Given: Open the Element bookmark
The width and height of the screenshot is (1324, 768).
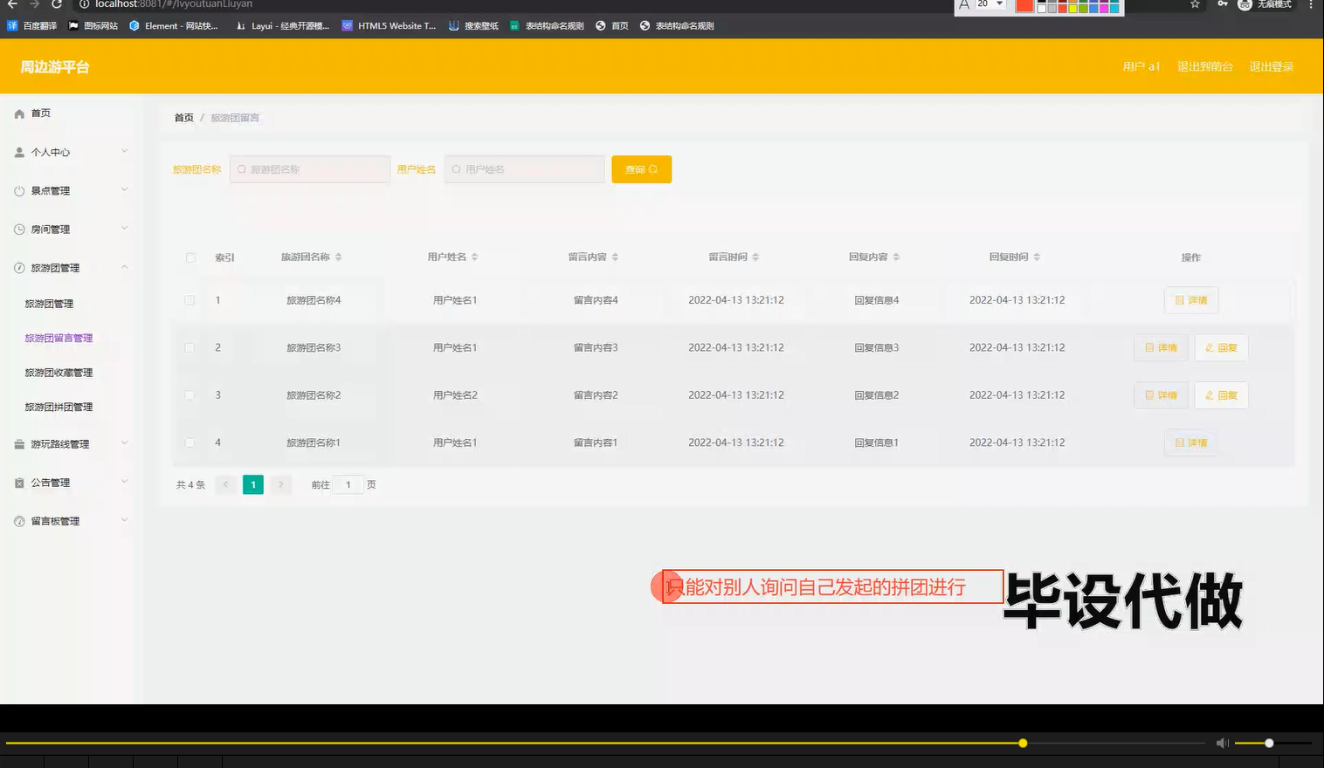Looking at the screenshot, I should [174, 26].
